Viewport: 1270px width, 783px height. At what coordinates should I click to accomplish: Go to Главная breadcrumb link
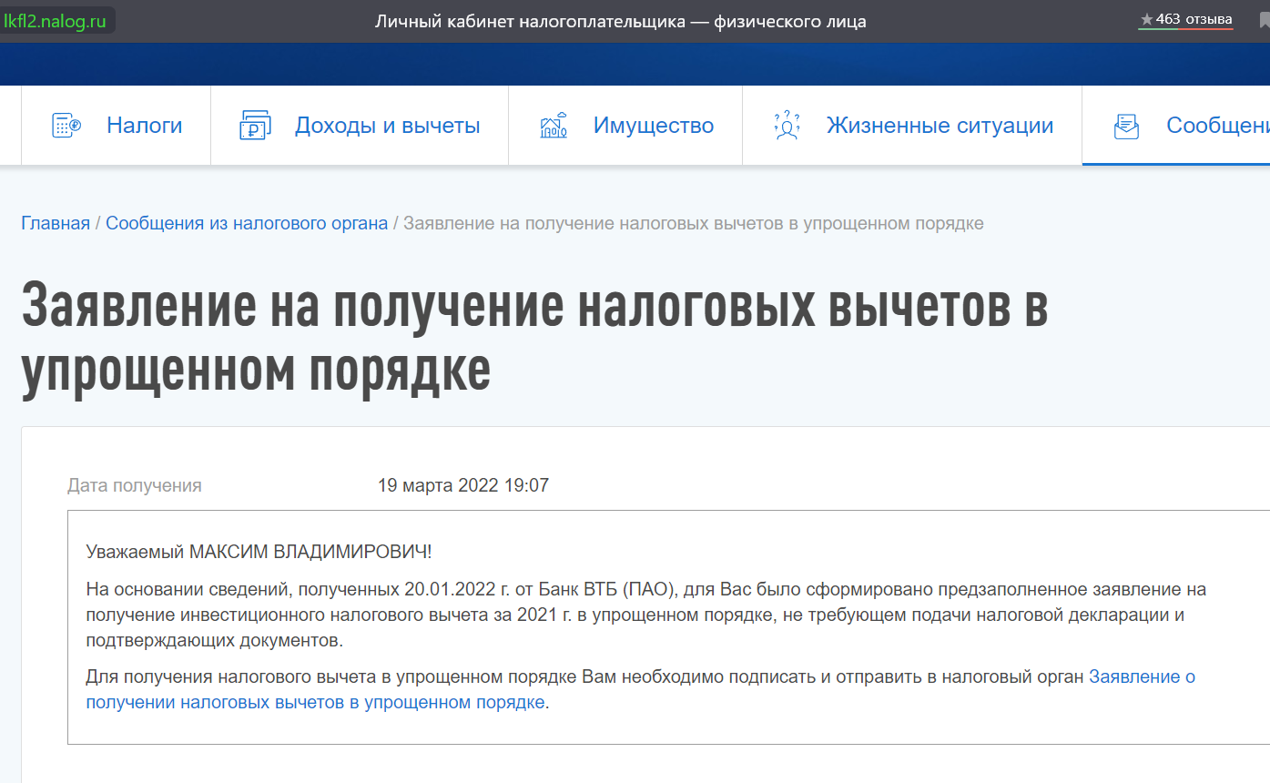[56, 223]
